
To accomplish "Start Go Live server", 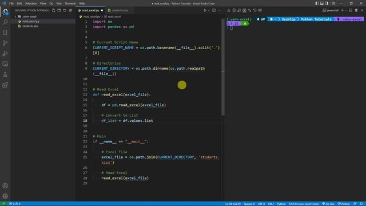I will (x=328, y=204).
